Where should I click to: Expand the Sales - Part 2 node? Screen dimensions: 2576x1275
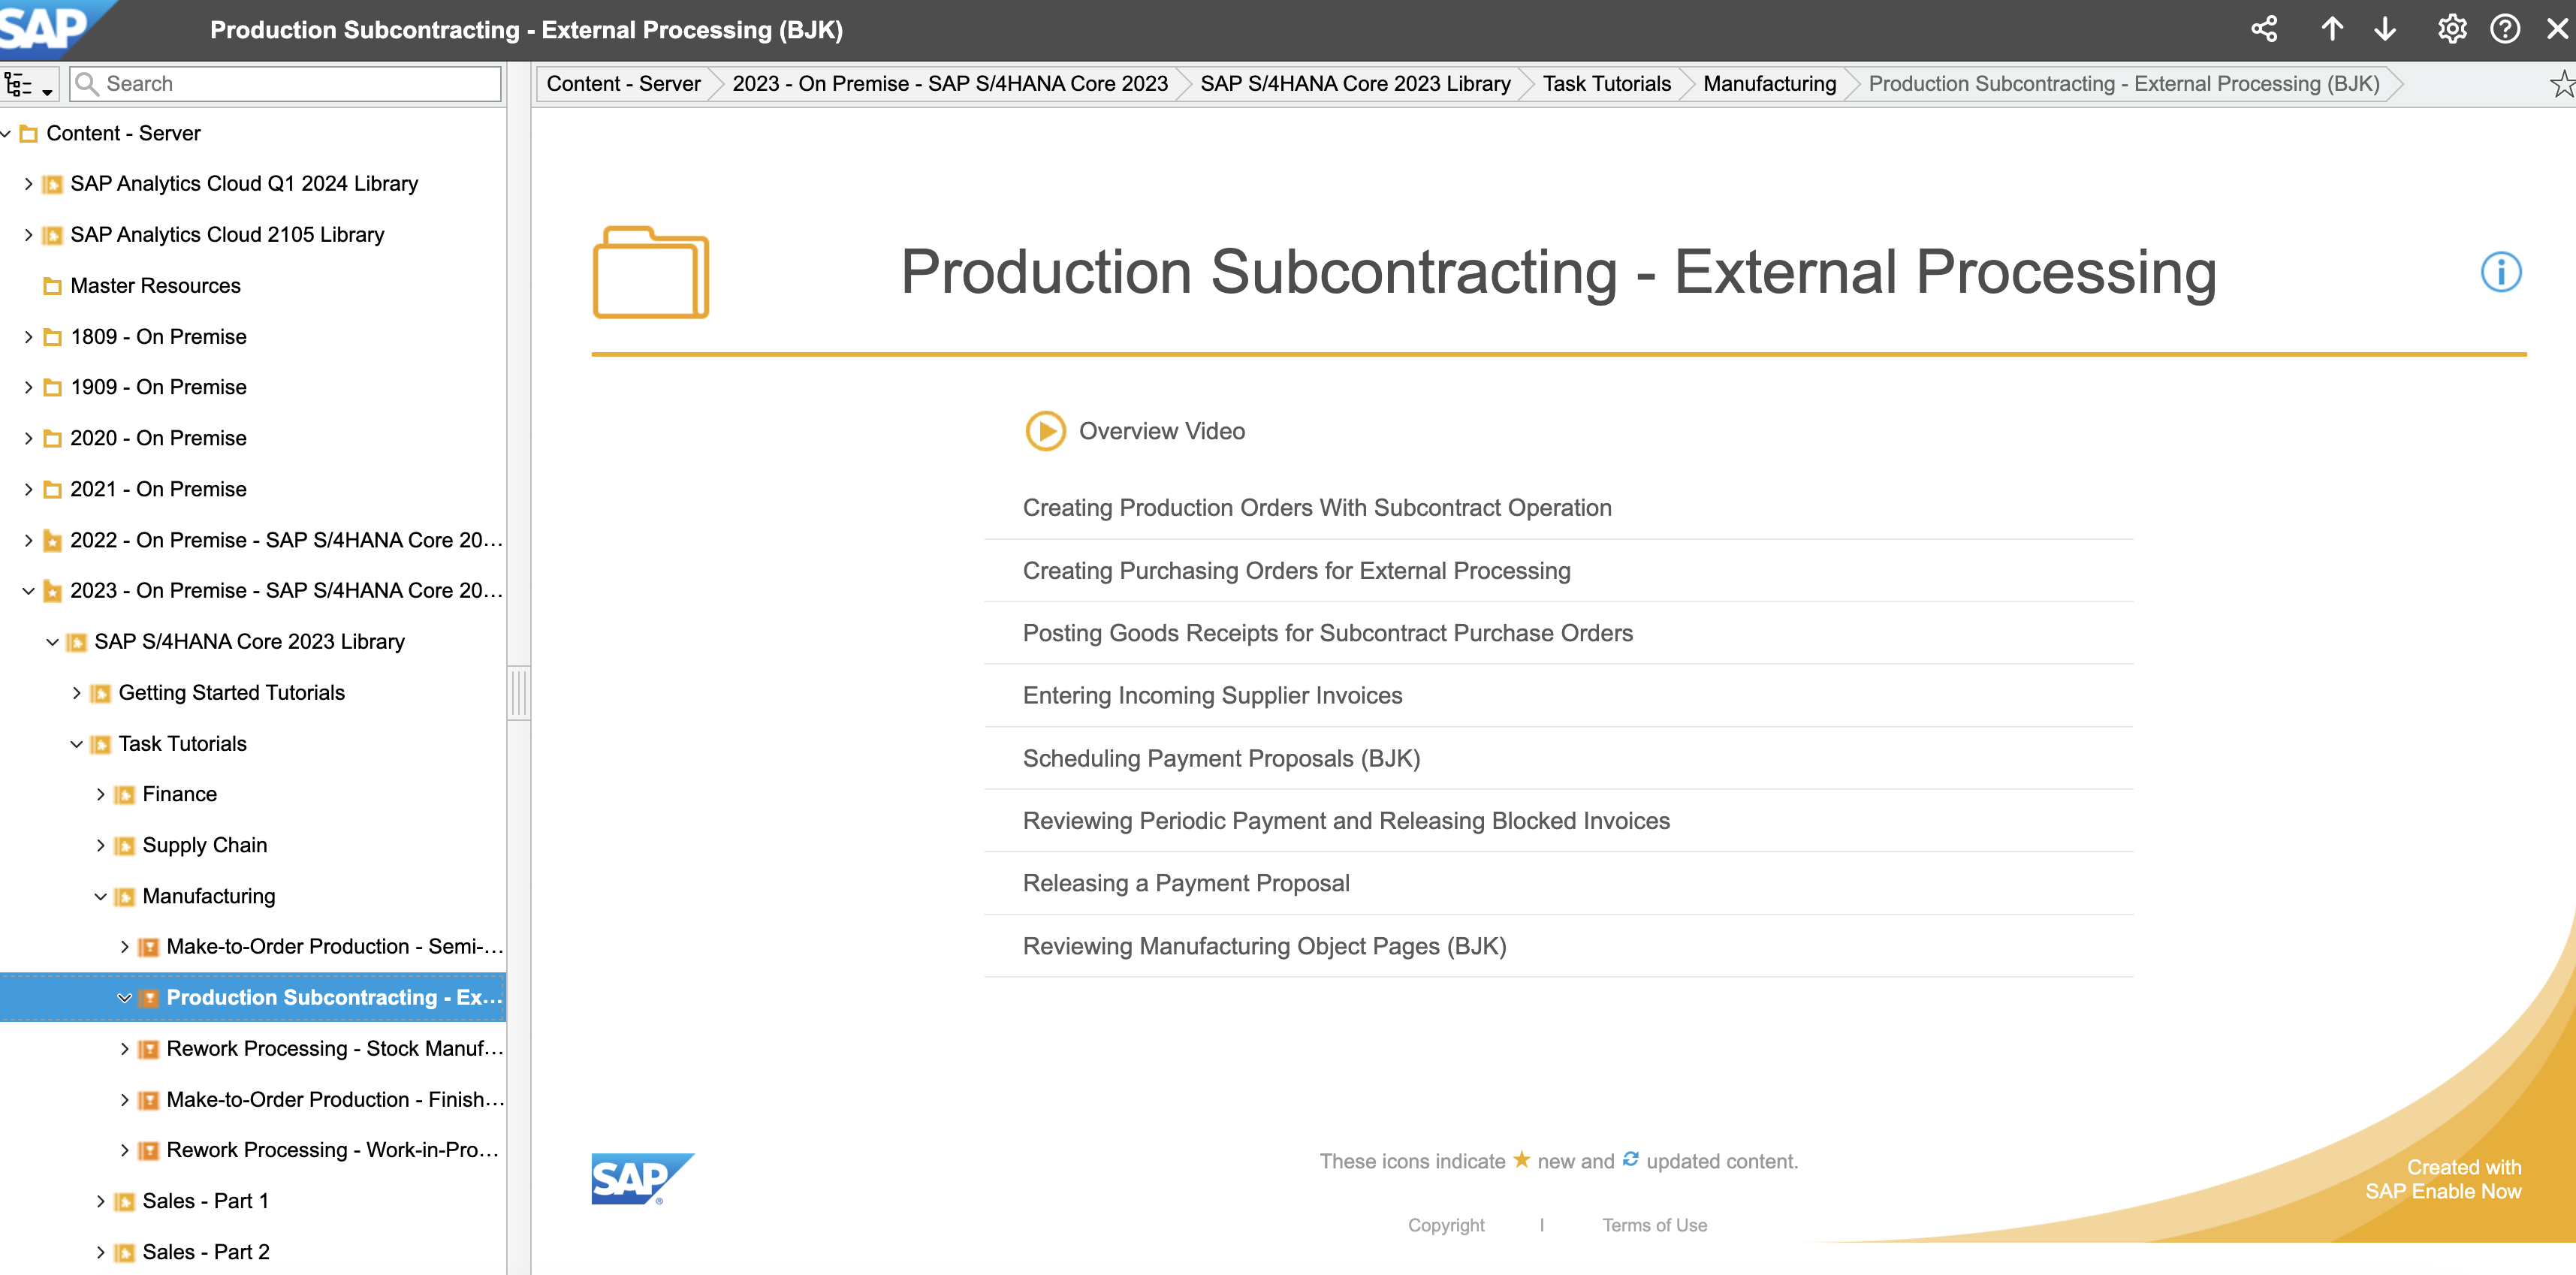click(100, 1252)
